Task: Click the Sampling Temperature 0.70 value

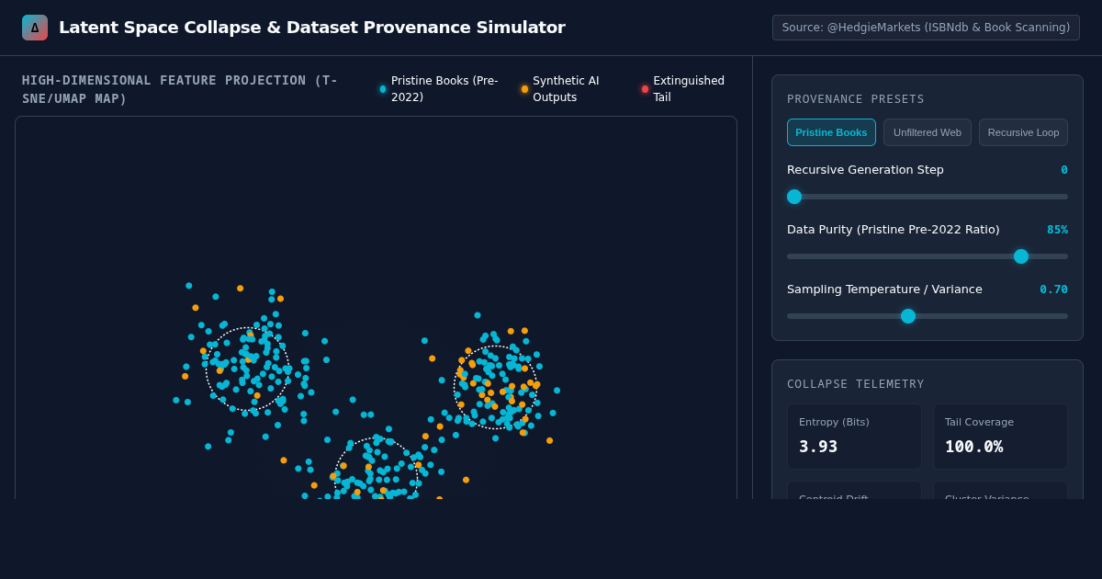Action: (1053, 289)
